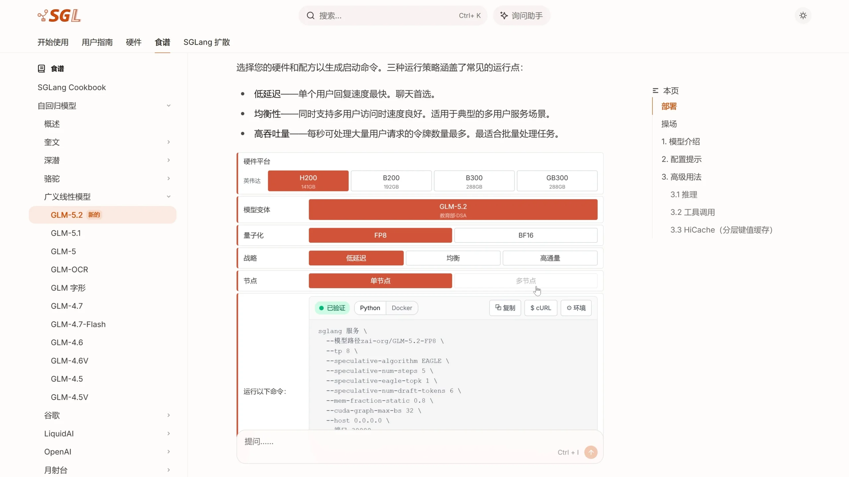Select the GB300 288GB hardware option

(557, 181)
